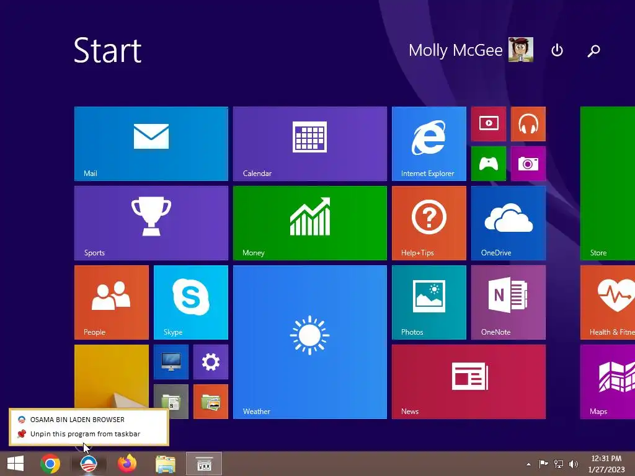Viewport: 635px width, 476px height.
Task: Launch the Skype tile
Action: pos(191,302)
